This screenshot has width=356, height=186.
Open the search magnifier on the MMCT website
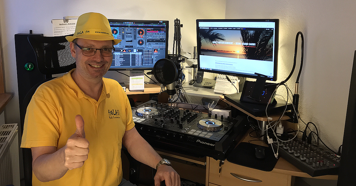click(272, 29)
